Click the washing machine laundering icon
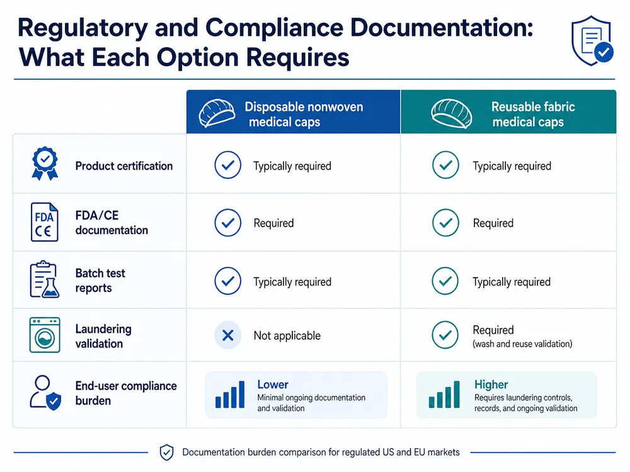 pyautogui.click(x=45, y=335)
